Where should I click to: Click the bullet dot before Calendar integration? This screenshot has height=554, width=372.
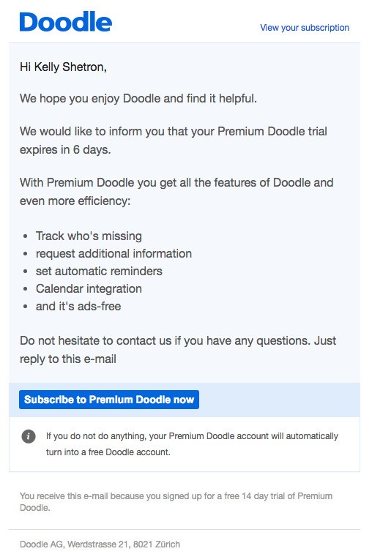tap(25, 289)
